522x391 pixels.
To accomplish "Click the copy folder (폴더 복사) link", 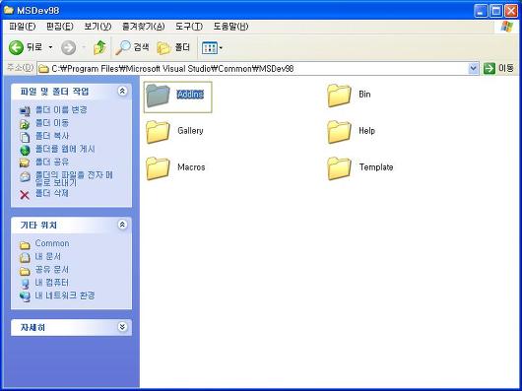I will (x=52, y=136).
